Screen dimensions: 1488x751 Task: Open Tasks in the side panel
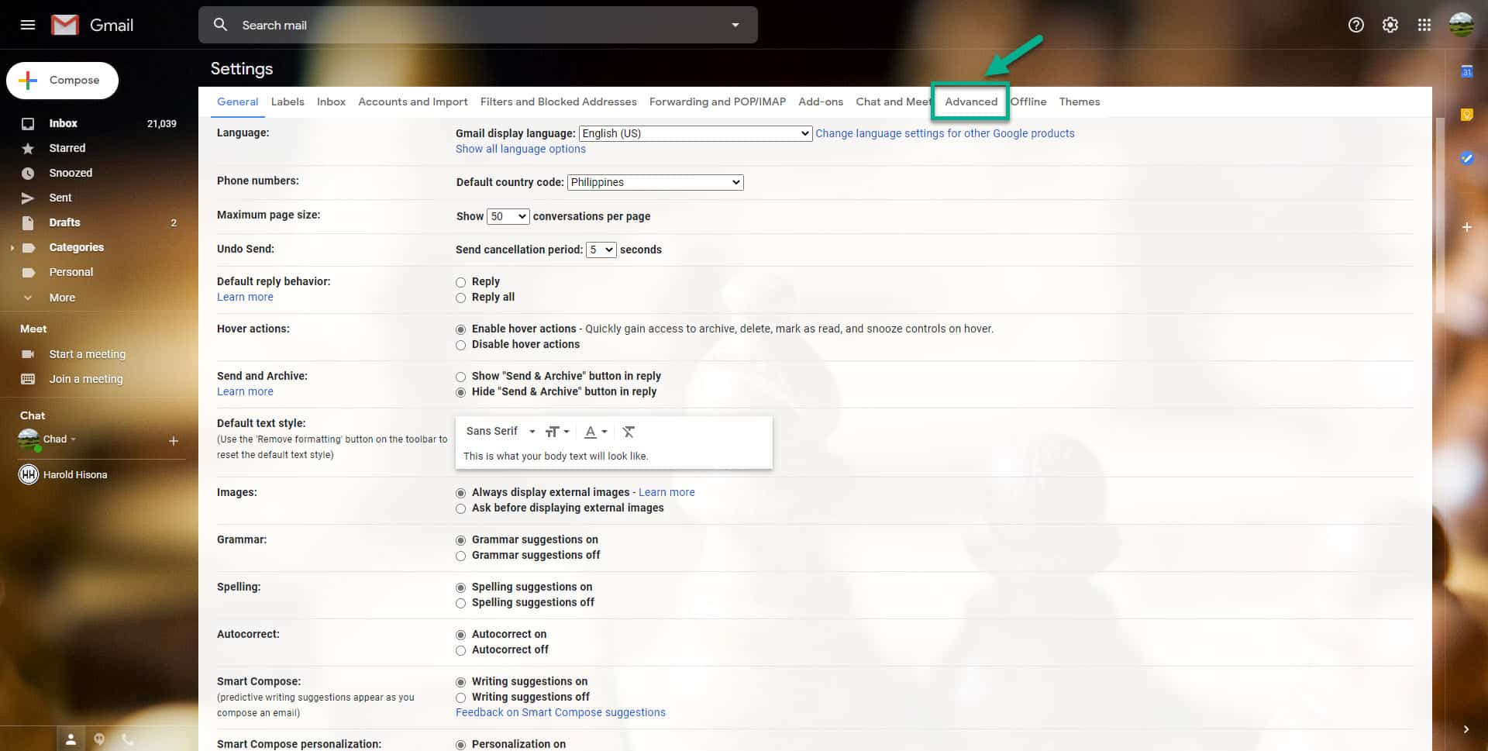pyautogui.click(x=1466, y=158)
